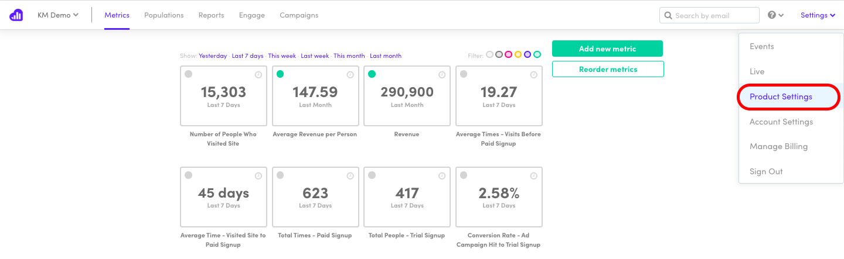This screenshot has height=259, width=844.
Task: Click green color dot on Revenue tile
Action: (x=372, y=74)
